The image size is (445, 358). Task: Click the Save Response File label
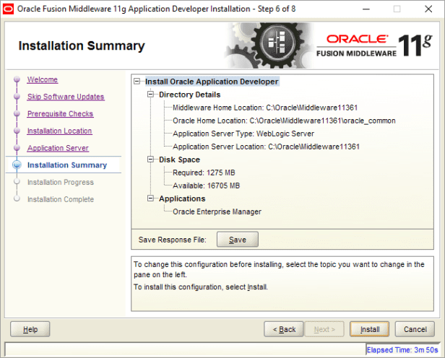(x=172, y=240)
